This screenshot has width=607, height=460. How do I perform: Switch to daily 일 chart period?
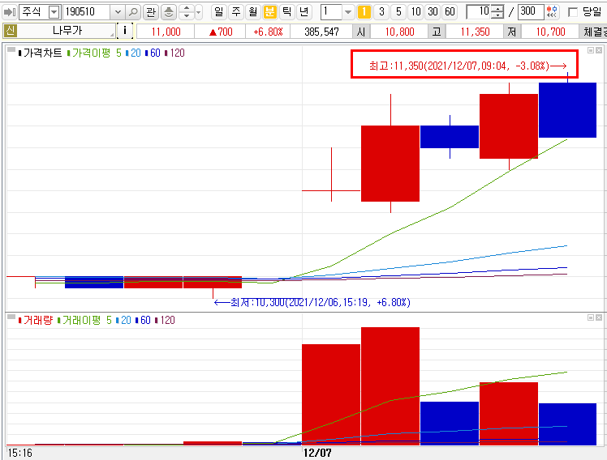tap(219, 12)
